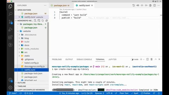Change indentation via Spaces: 2
This screenshot has width=169, height=95.
pos(99,93)
